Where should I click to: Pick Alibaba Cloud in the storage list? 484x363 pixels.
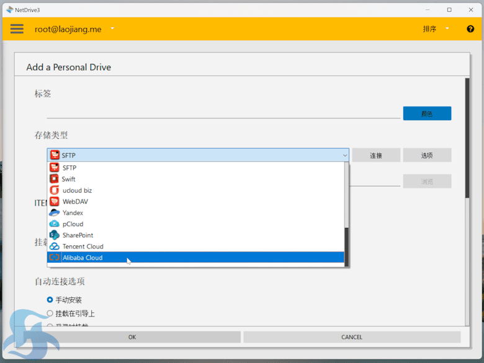pos(195,257)
